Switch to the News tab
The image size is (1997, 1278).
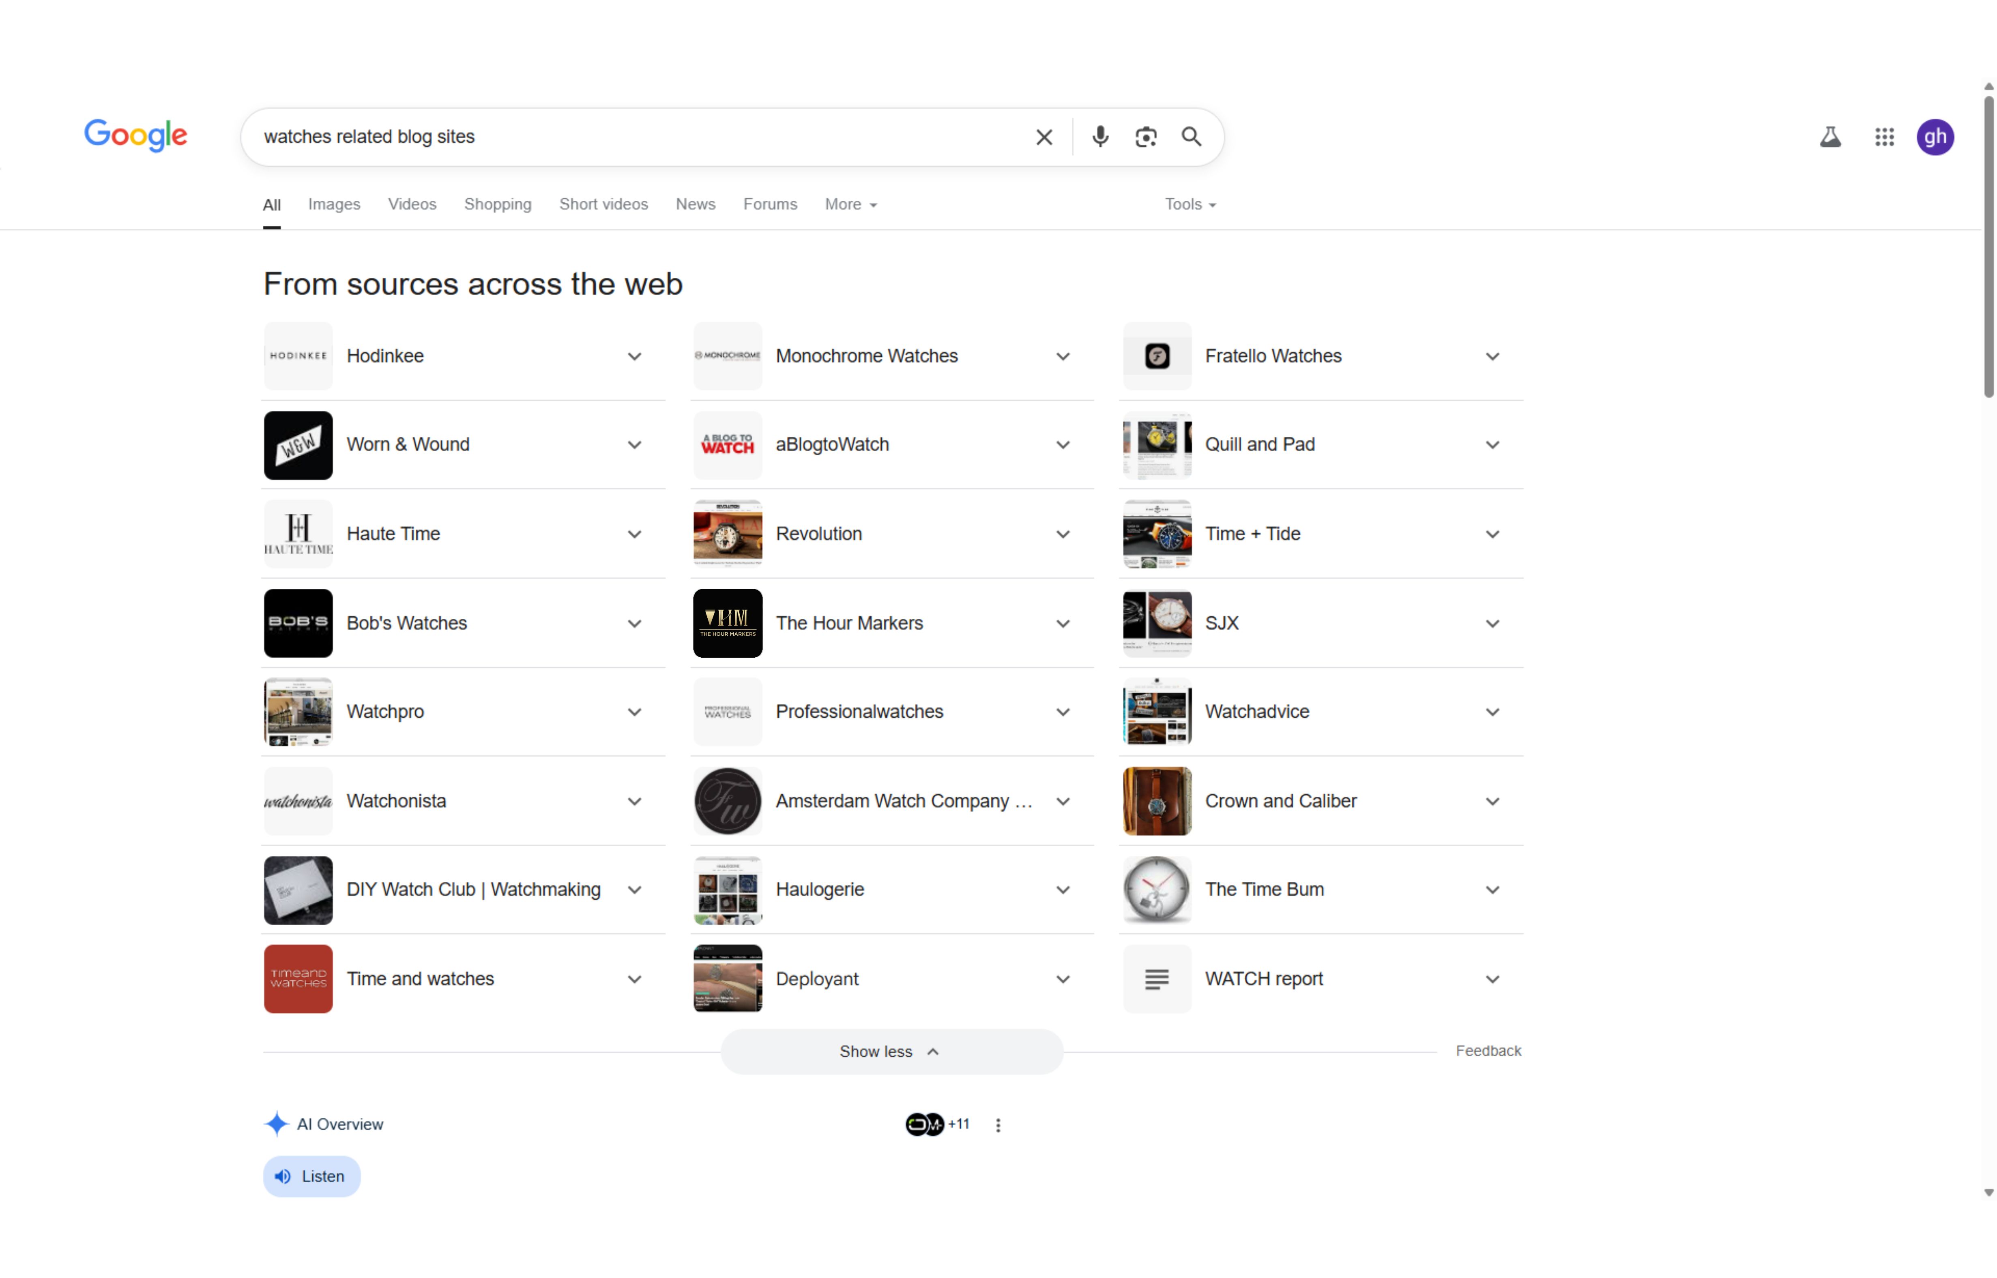click(695, 204)
